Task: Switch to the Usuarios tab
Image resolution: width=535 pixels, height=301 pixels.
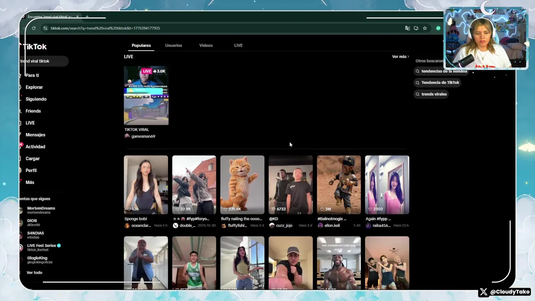Action: tap(173, 46)
